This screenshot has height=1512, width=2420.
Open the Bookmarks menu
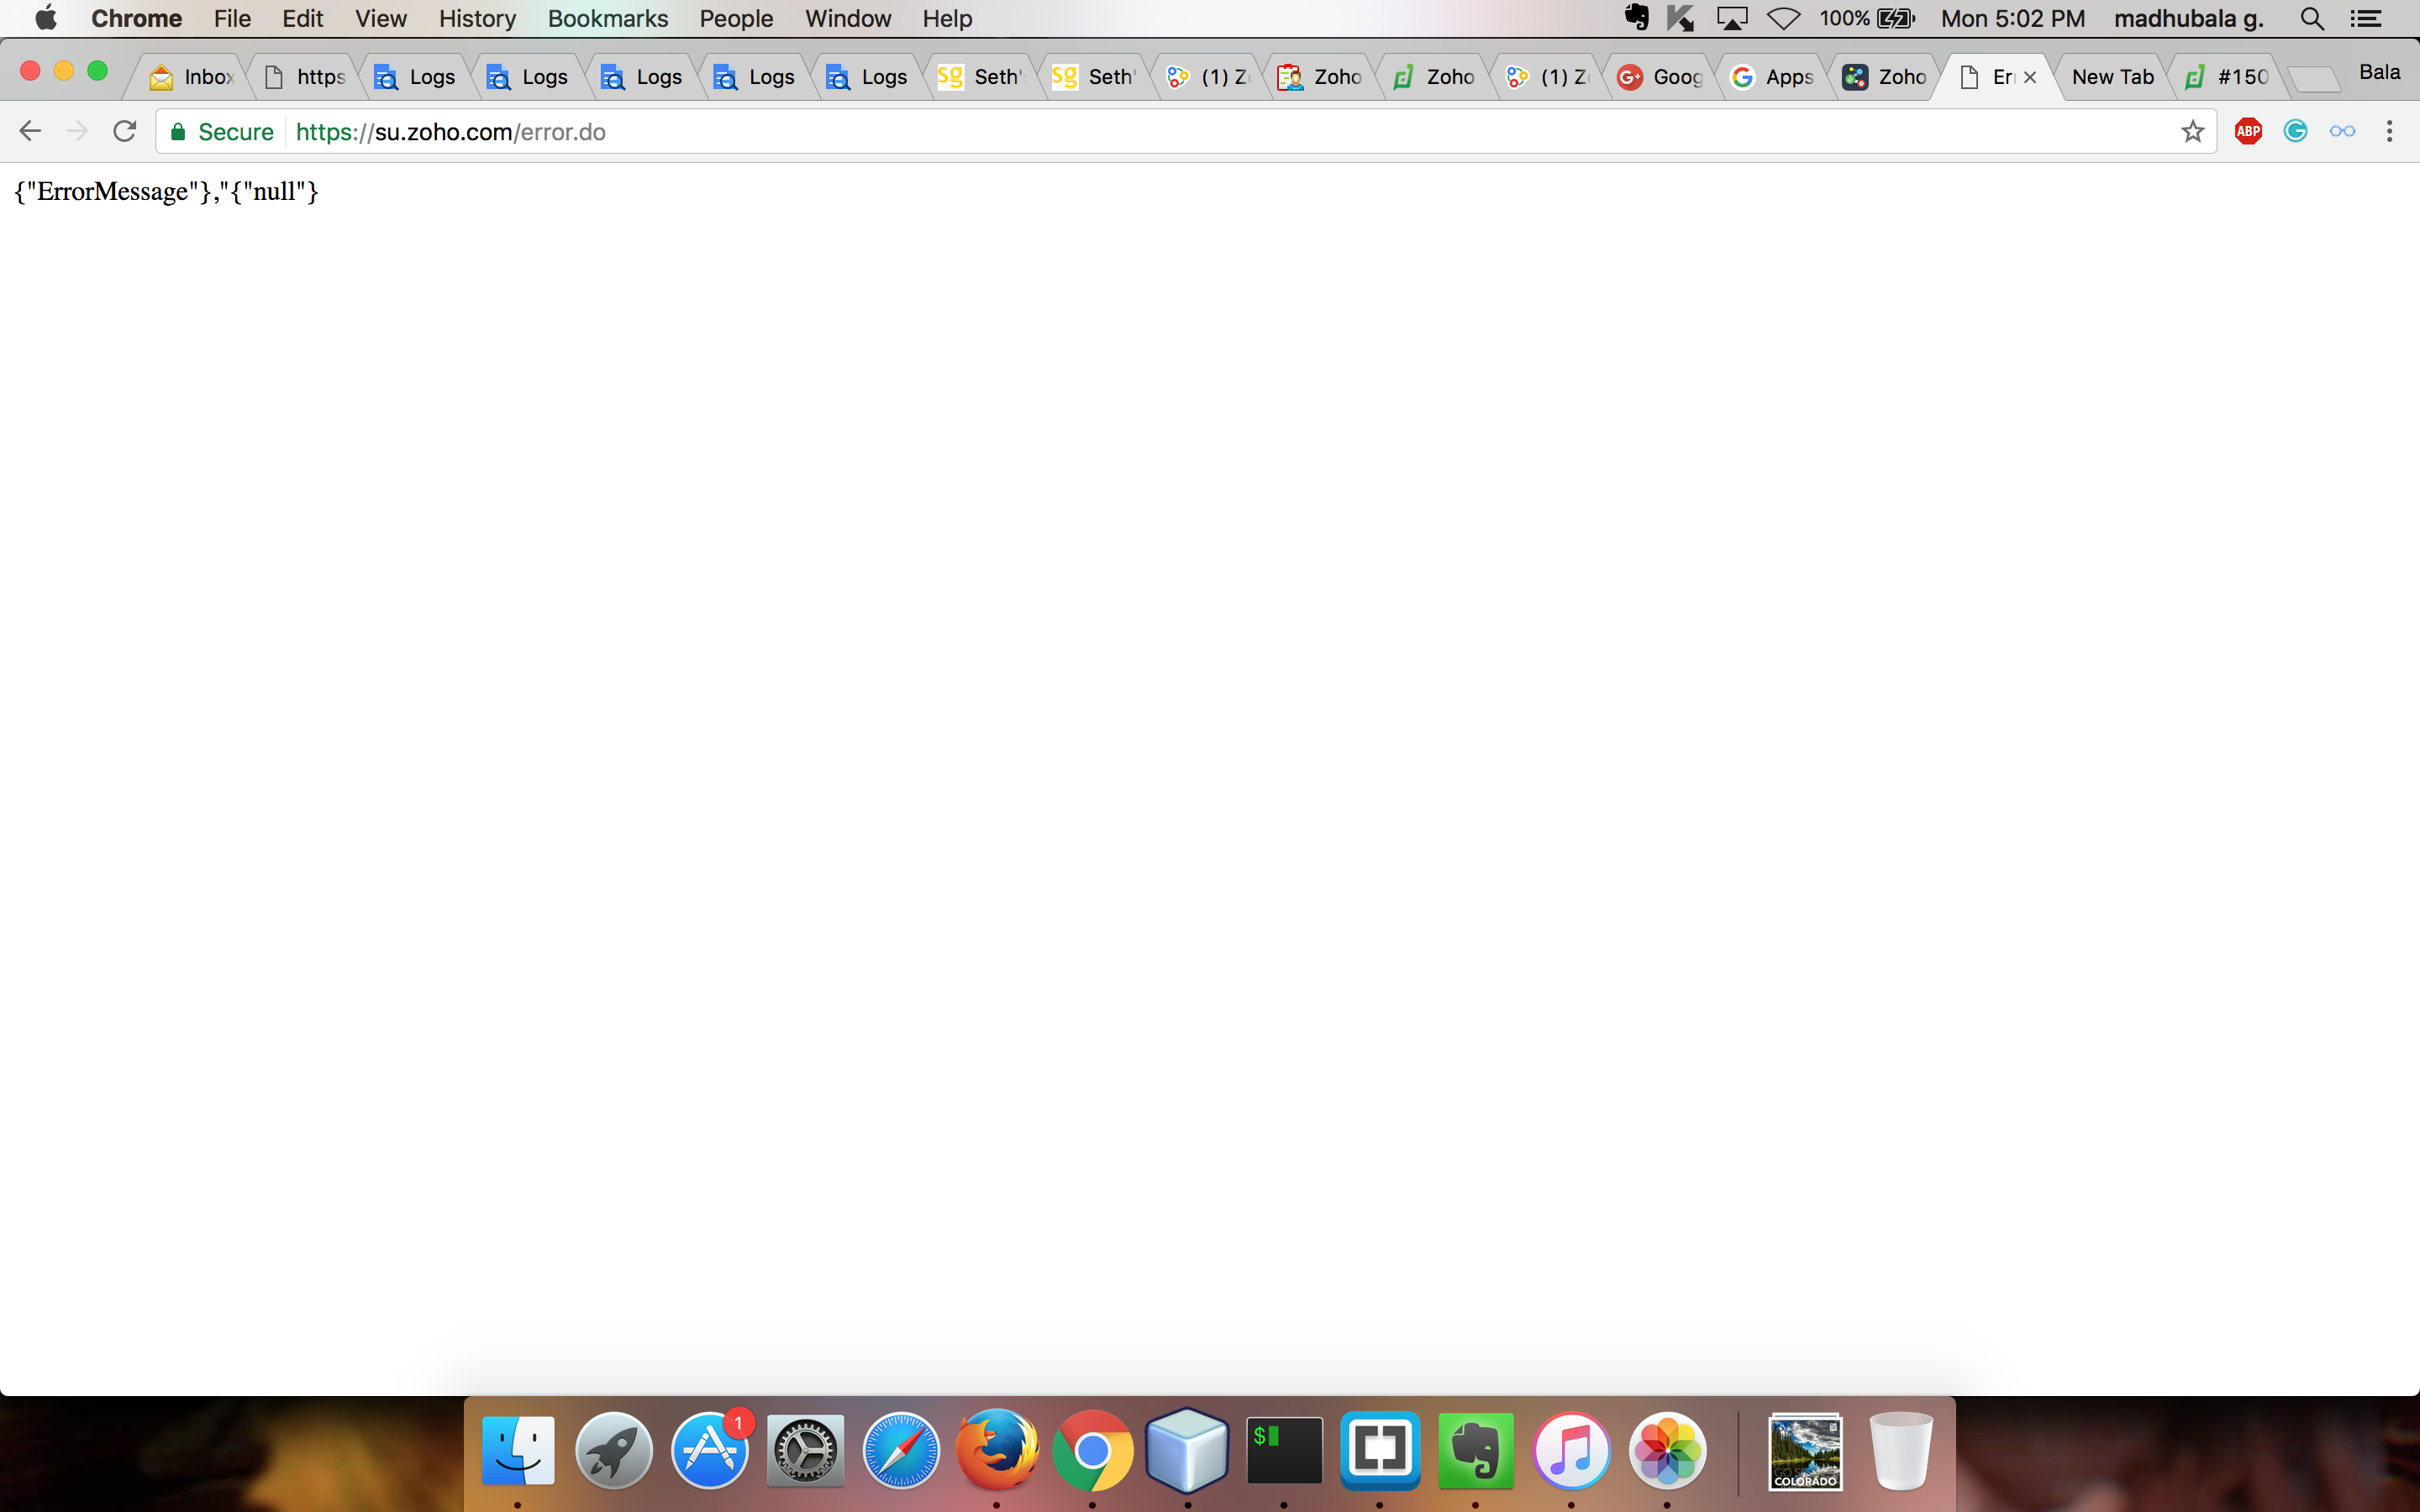point(607,18)
